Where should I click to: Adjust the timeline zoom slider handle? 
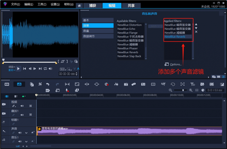[183, 90]
